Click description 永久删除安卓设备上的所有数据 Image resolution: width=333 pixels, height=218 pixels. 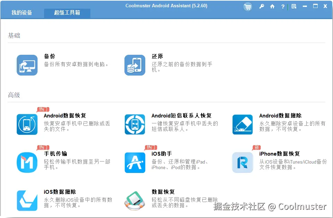[292, 126]
